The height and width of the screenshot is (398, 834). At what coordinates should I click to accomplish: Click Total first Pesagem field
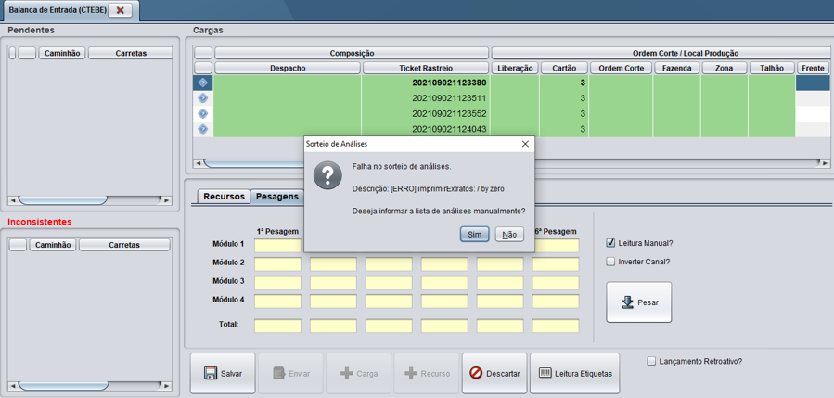(277, 326)
